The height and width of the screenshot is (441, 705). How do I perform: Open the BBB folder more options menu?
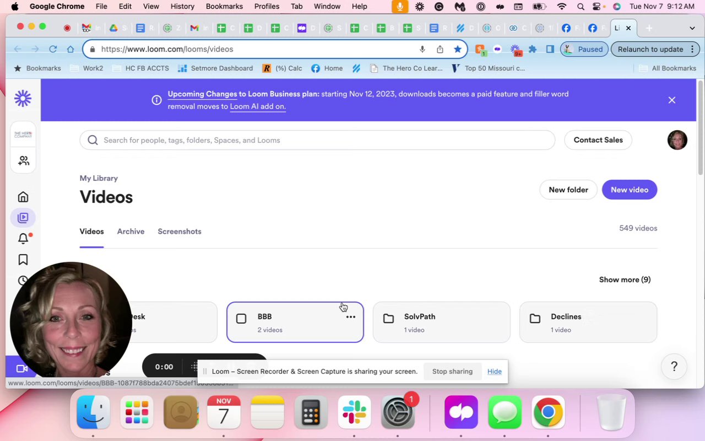[x=351, y=317]
